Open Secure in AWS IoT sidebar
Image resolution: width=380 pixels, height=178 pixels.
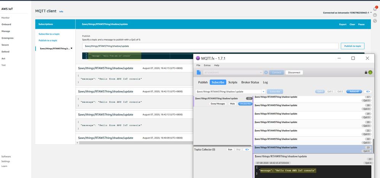tap(5, 45)
